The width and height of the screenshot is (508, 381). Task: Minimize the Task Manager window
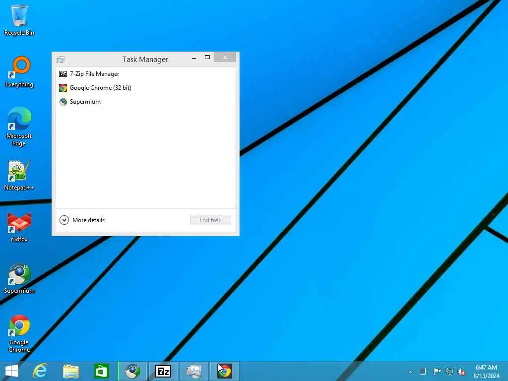[x=194, y=58]
